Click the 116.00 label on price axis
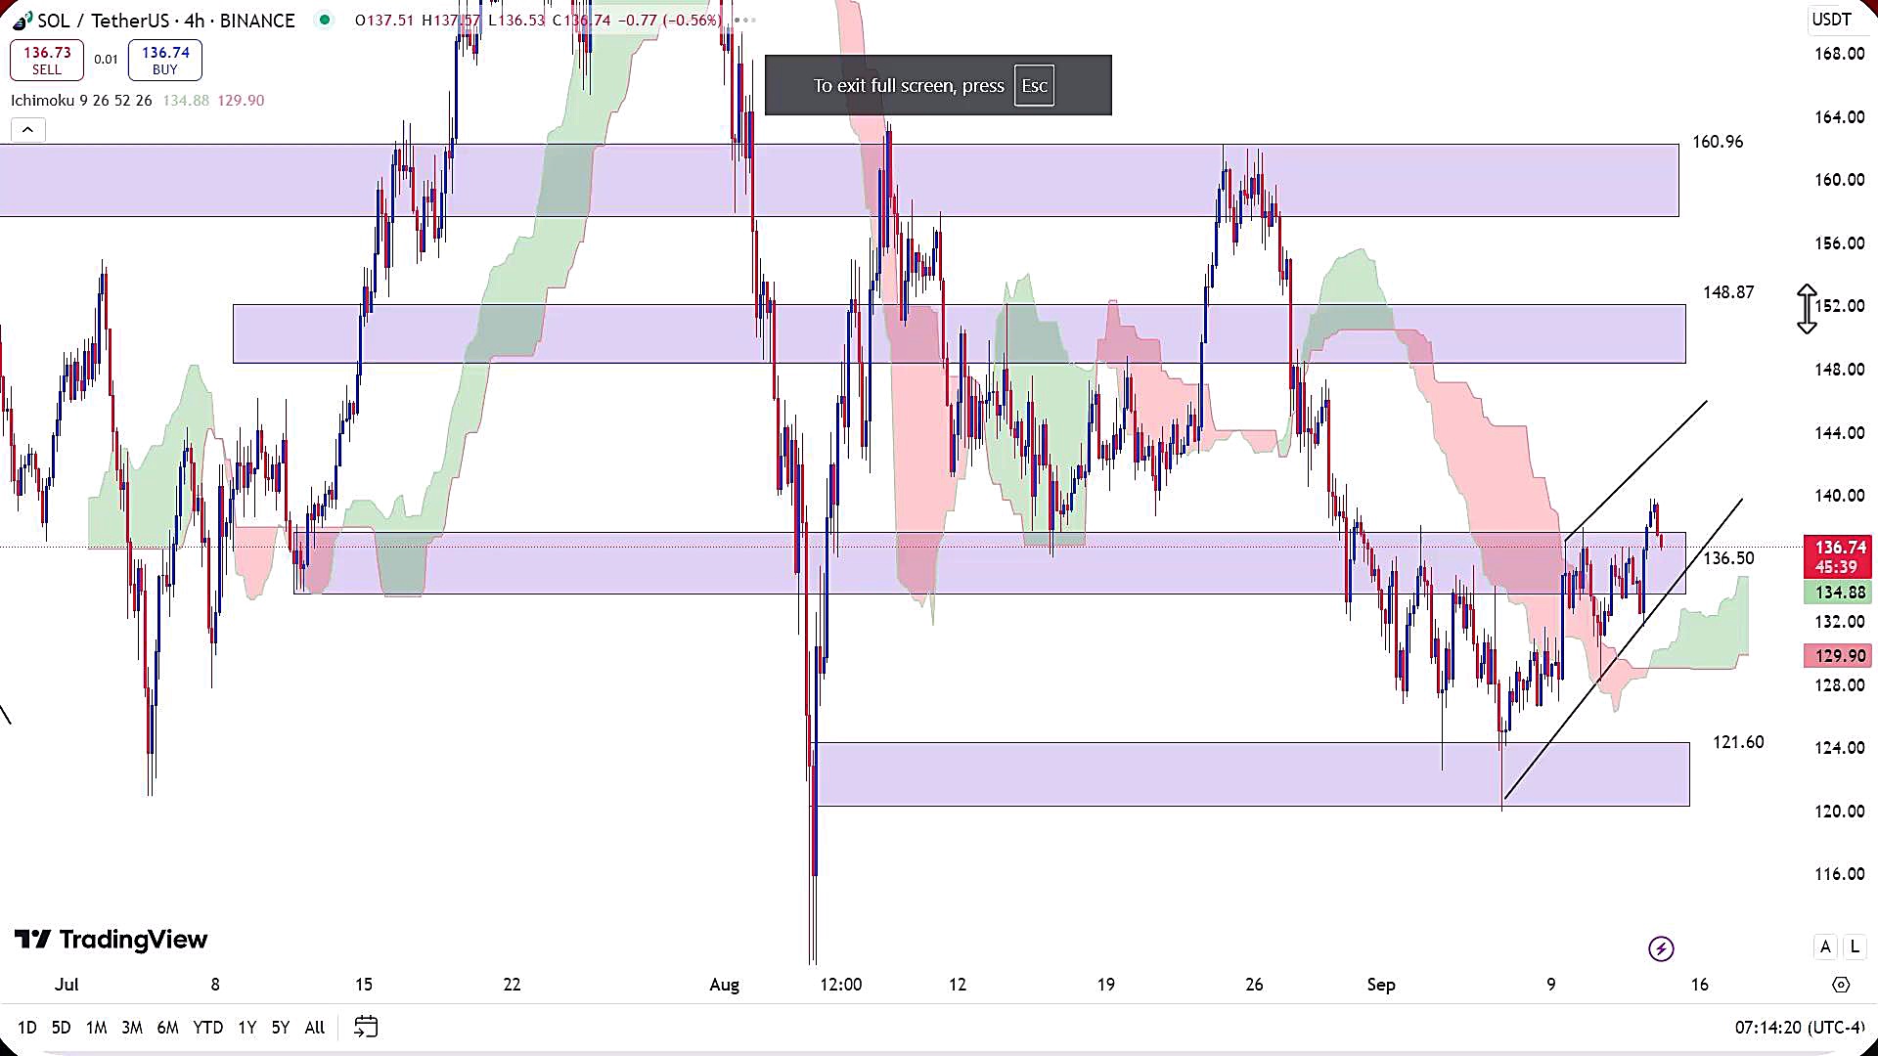This screenshot has height=1056, width=1878. (1839, 874)
